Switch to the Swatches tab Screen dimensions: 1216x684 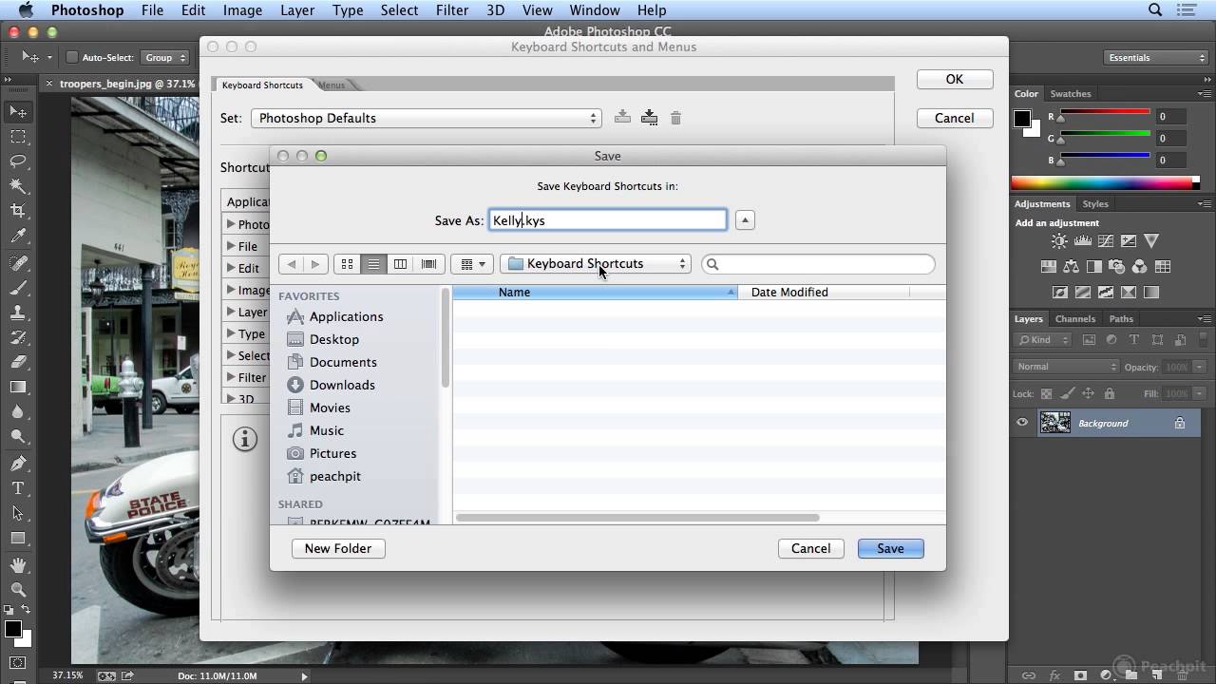point(1070,94)
